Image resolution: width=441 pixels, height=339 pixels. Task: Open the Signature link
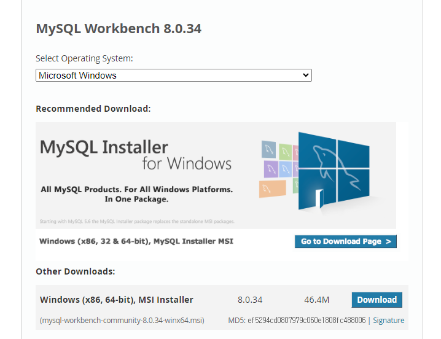pyautogui.click(x=388, y=320)
